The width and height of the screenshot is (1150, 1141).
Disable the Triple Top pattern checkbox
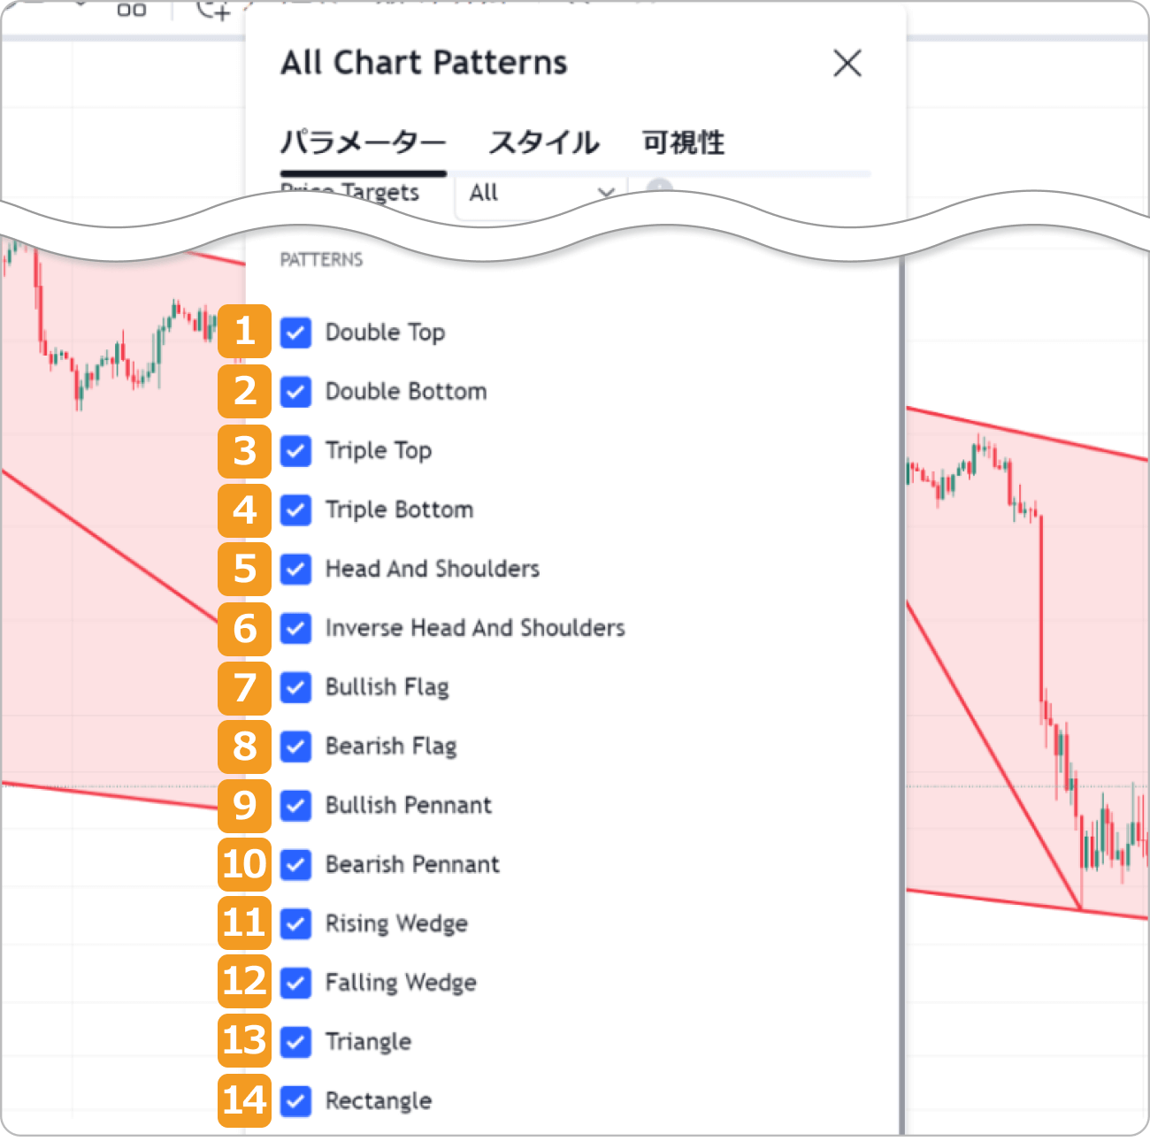(295, 451)
